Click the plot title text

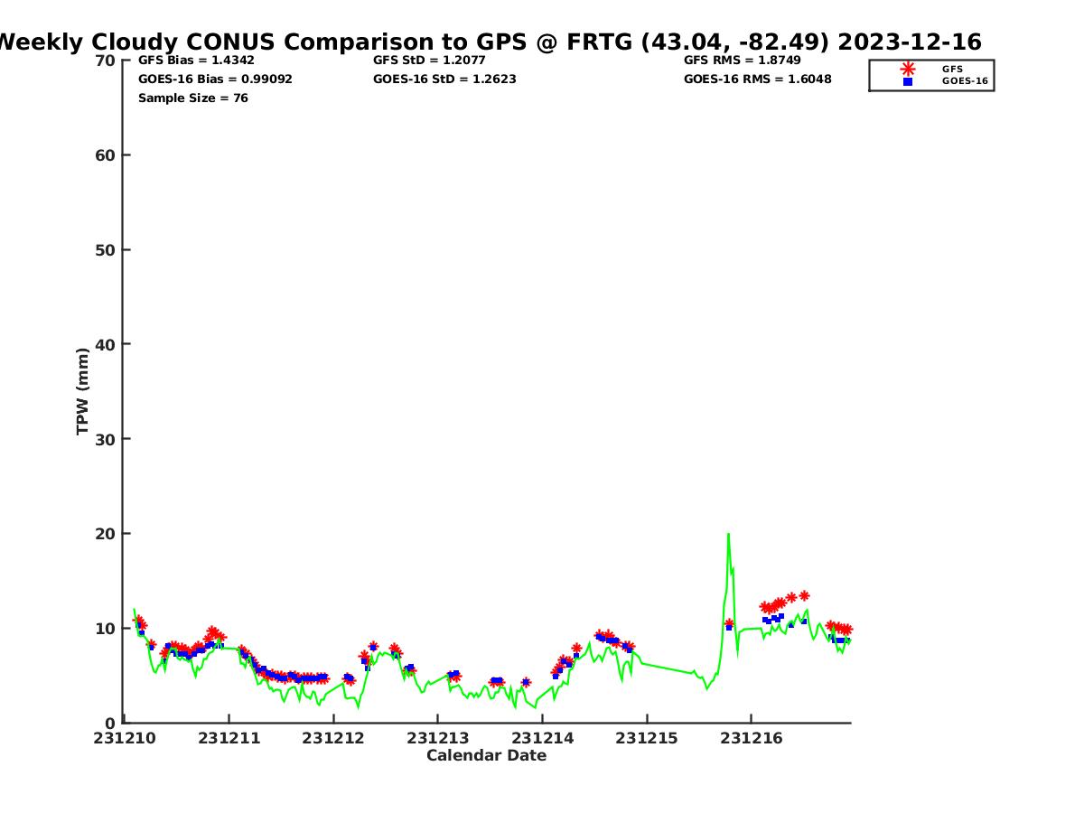pyautogui.click(x=488, y=42)
